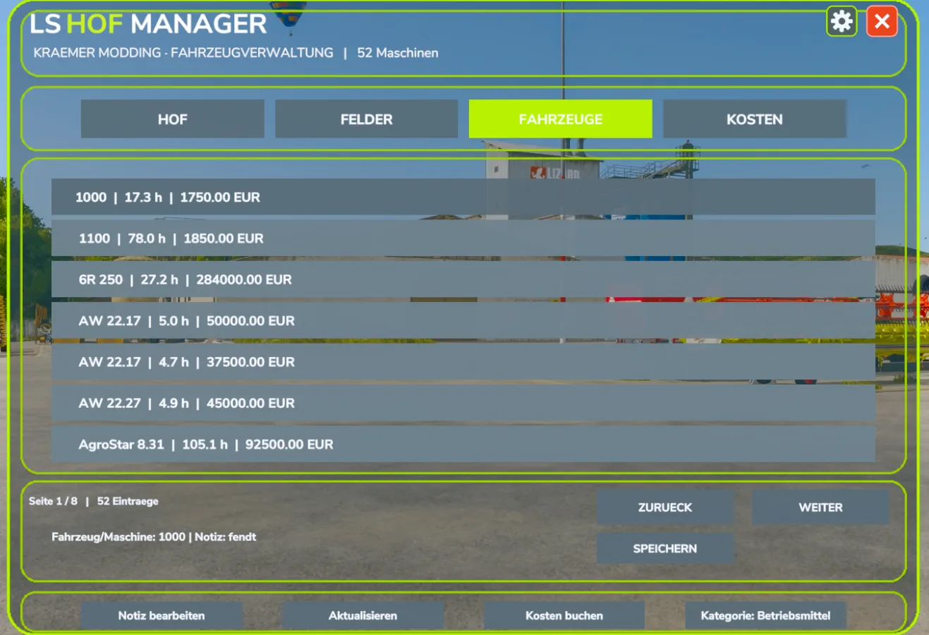
Task: Change category via Kategorie: Betriebsmittel button
Action: pos(765,615)
